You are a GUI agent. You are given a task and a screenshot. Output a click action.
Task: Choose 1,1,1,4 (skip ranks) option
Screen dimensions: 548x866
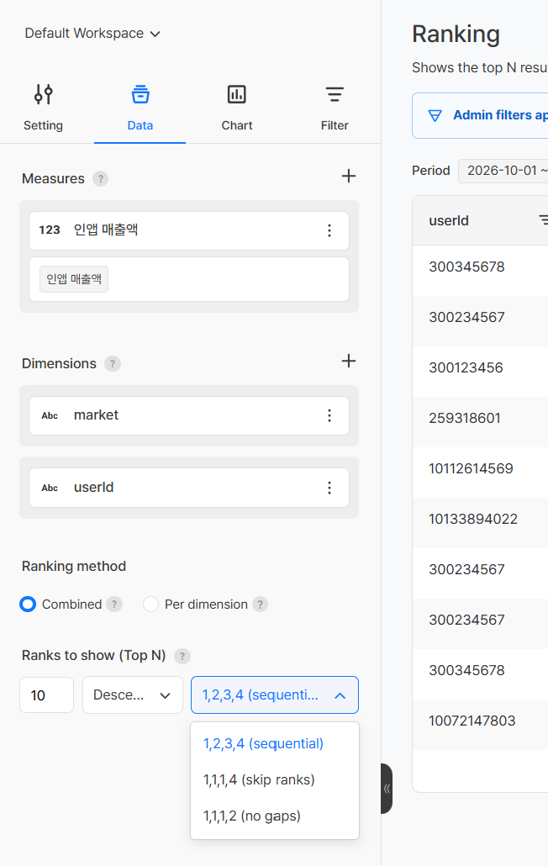click(x=274, y=780)
